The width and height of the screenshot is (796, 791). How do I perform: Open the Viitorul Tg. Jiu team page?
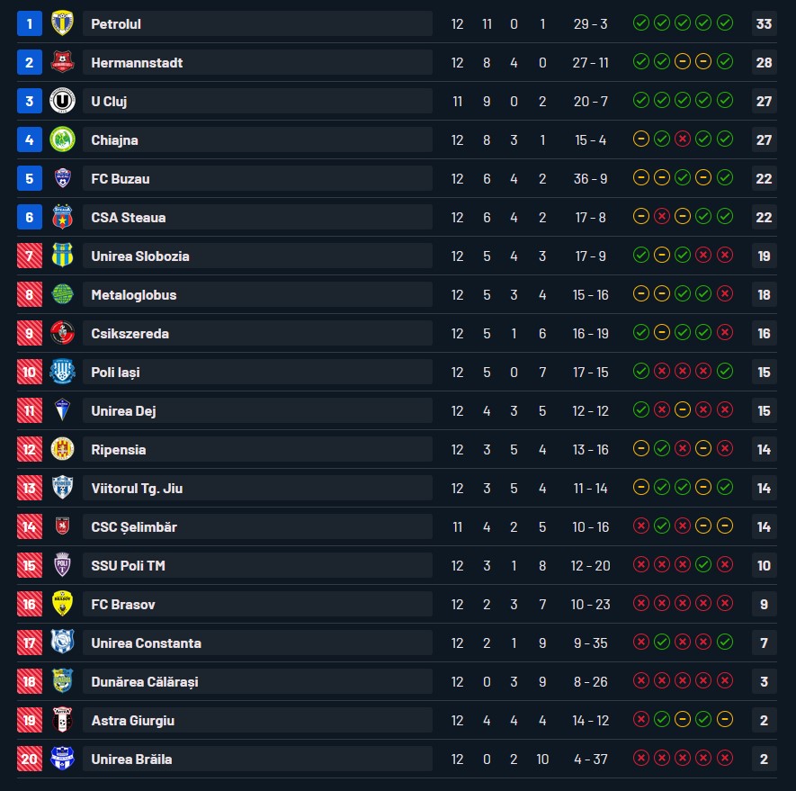(x=138, y=488)
